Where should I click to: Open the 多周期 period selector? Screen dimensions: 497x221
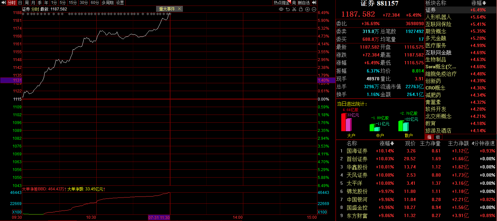tap(108, 3)
